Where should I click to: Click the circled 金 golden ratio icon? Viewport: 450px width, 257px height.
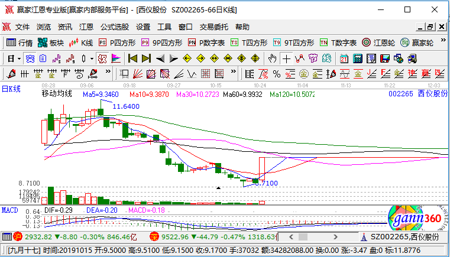[303, 74]
